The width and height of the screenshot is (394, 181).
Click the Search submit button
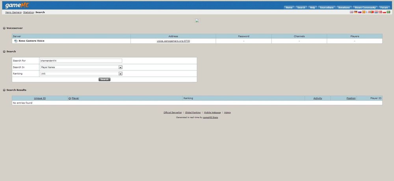[x=104, y=79]
